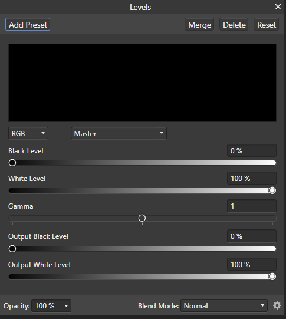This screenshot has height=319, width=286.
Task: Click the black histogram preview area
Action: (x=142, y=83)
